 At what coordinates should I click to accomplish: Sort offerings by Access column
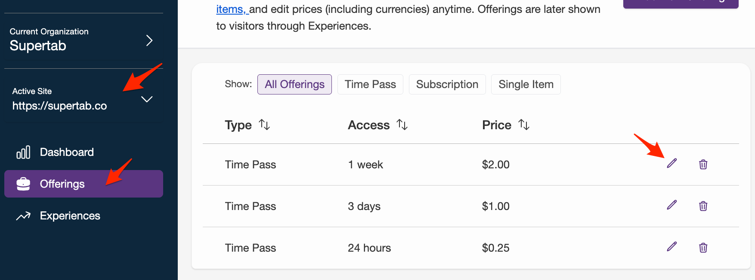click(x=402, y=125)
